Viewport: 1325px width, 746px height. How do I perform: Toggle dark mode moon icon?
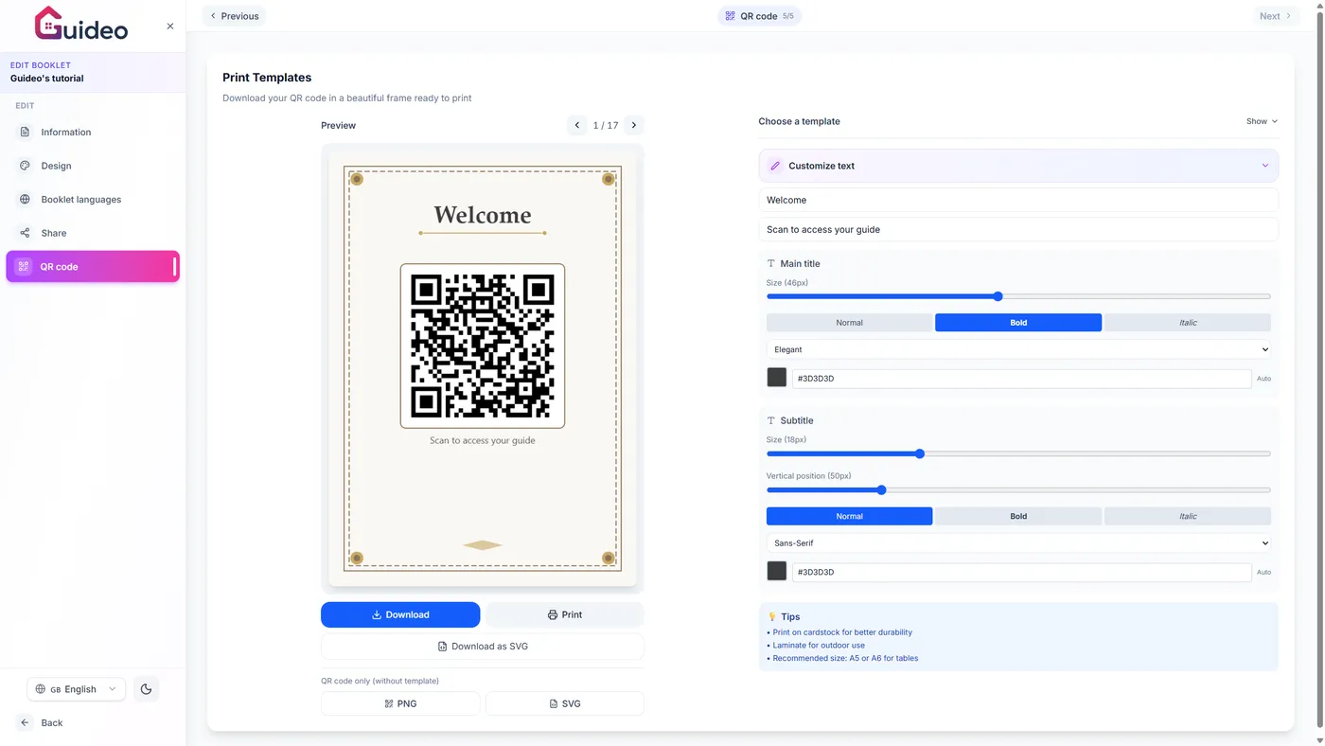146,689
